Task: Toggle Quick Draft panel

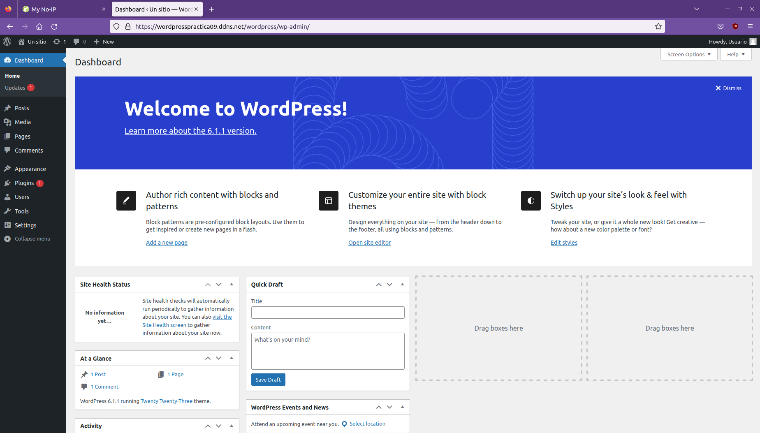Action: tap(403, 285)
